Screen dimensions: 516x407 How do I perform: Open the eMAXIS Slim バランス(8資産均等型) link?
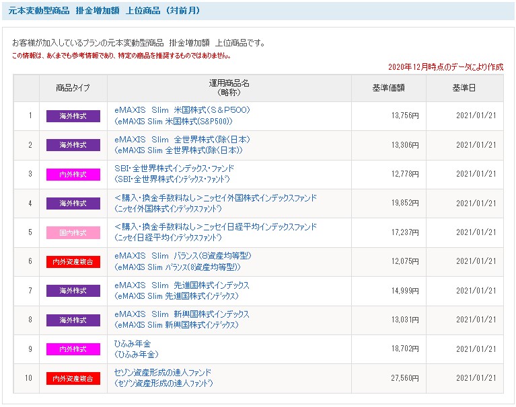182,261
